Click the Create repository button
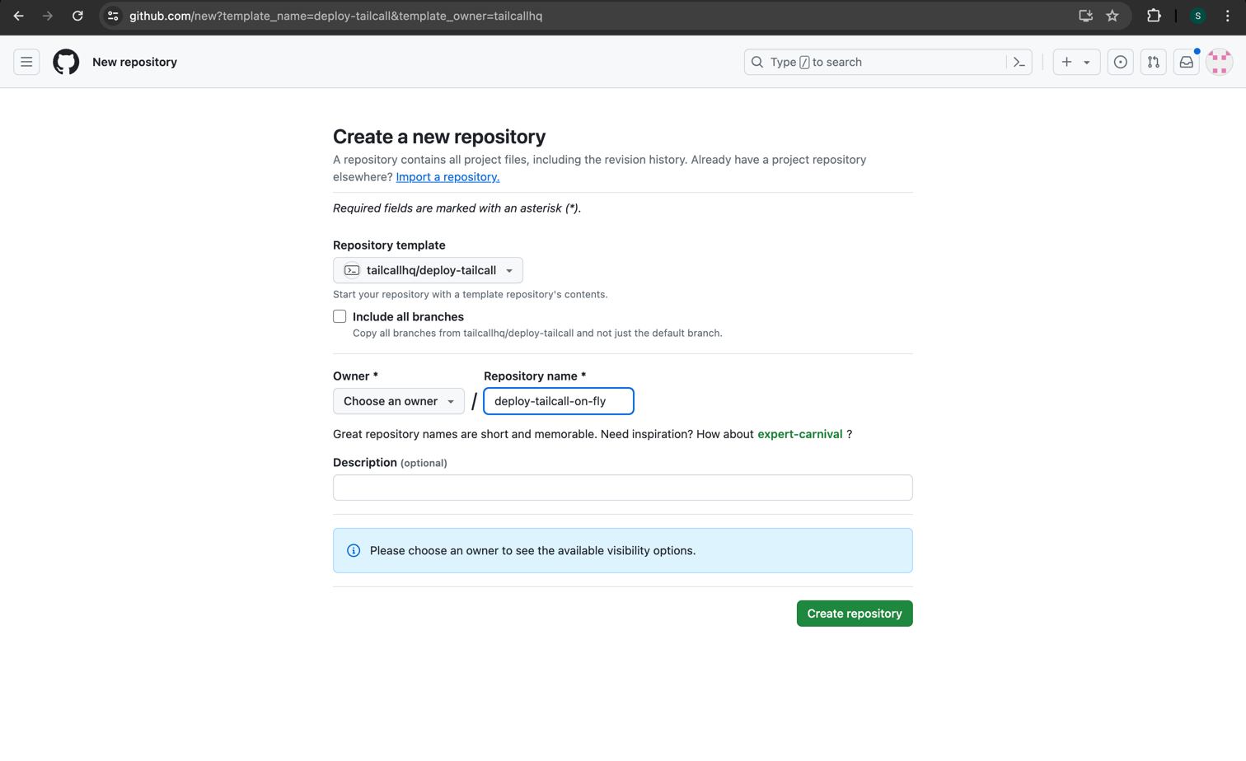Viewport: 1246px width, 761px height. (854, 613)
